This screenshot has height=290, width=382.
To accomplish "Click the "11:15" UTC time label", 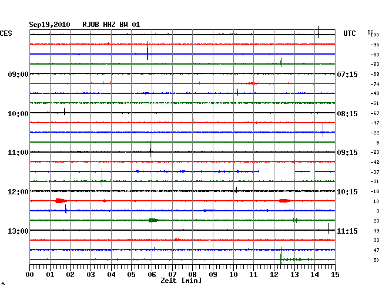I will coord(347,231).
